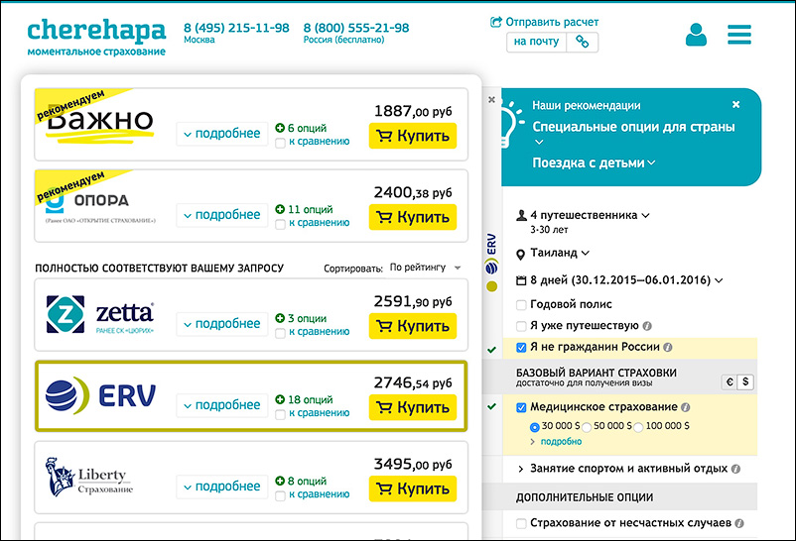Open the По рейтингу sorting dropdown
Viewport: 796px width, 541px height.
426,268
